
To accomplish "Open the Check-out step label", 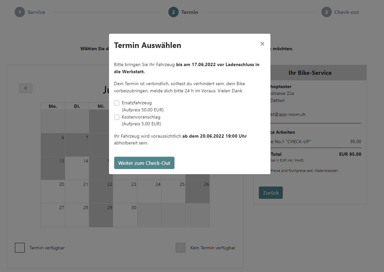I will [x=347, y=12].
